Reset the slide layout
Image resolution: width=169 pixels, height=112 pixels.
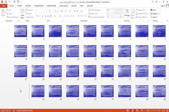click(29, 13)
